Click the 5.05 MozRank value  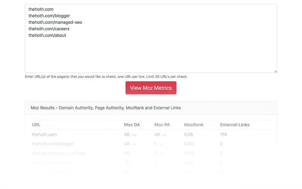coord(188,135)
